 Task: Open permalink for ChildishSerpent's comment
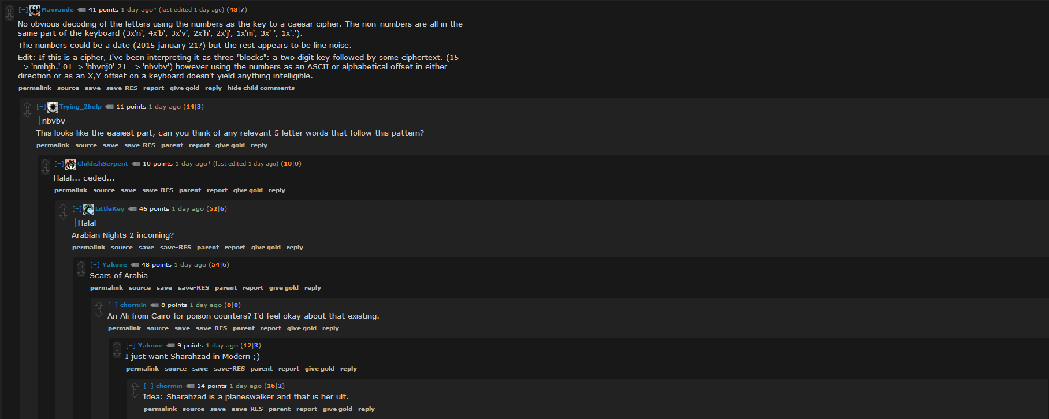pos(70,190)
